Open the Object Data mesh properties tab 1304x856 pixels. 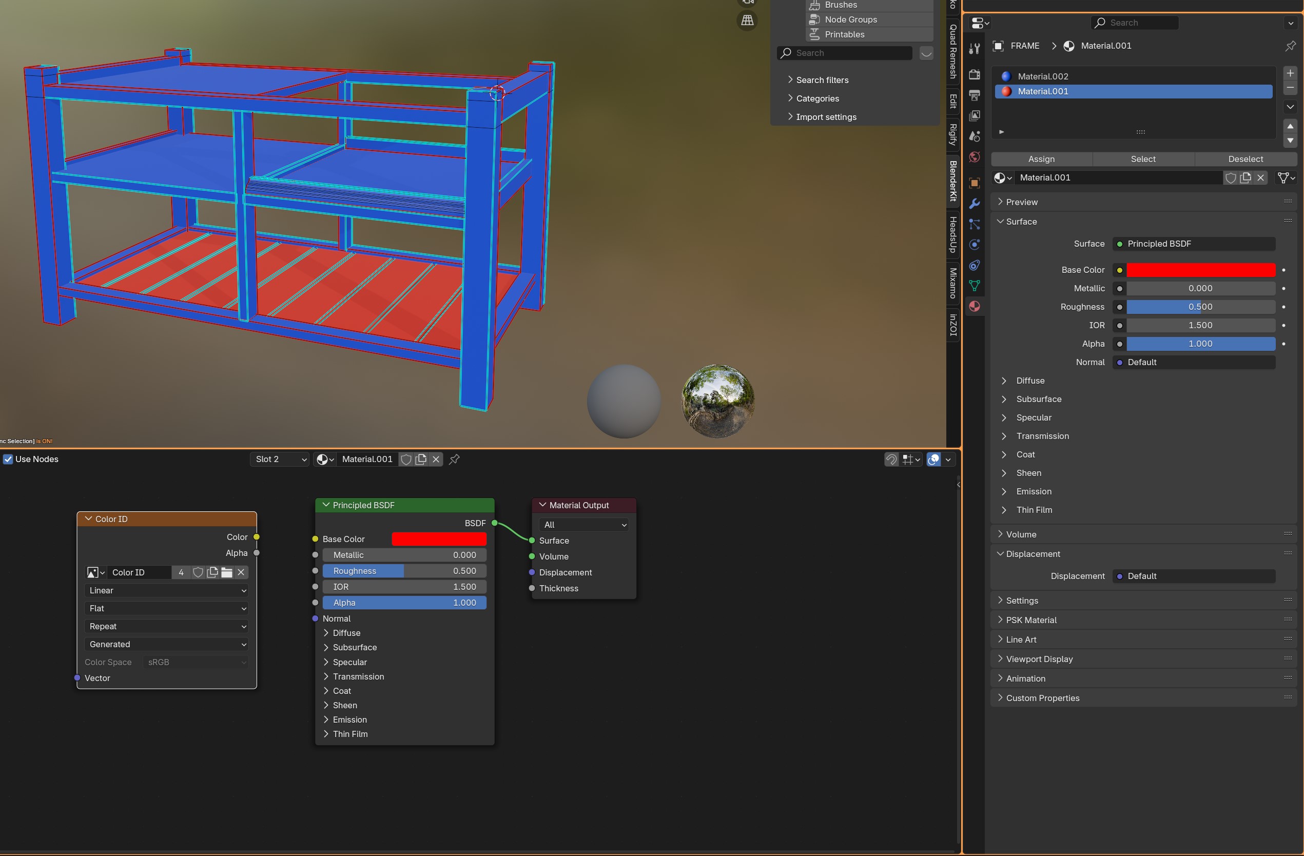tap(974, 286)
